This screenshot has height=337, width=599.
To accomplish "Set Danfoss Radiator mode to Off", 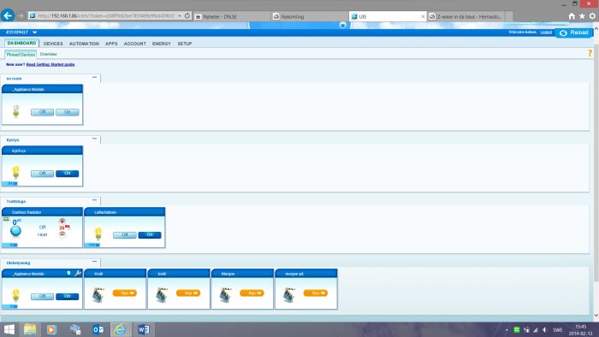I will click(x=42, y=227).
